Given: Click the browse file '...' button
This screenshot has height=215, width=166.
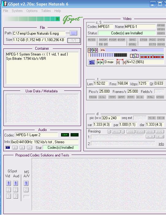Looking at the screenshot, I should (x=73, y=33).
